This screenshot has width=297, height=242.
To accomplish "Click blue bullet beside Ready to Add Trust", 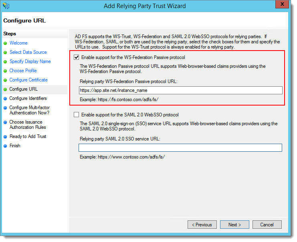I will [5, 137].
